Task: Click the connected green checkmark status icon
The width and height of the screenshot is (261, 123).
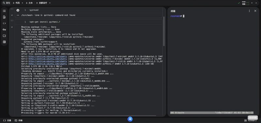Action: click(239, 3)
